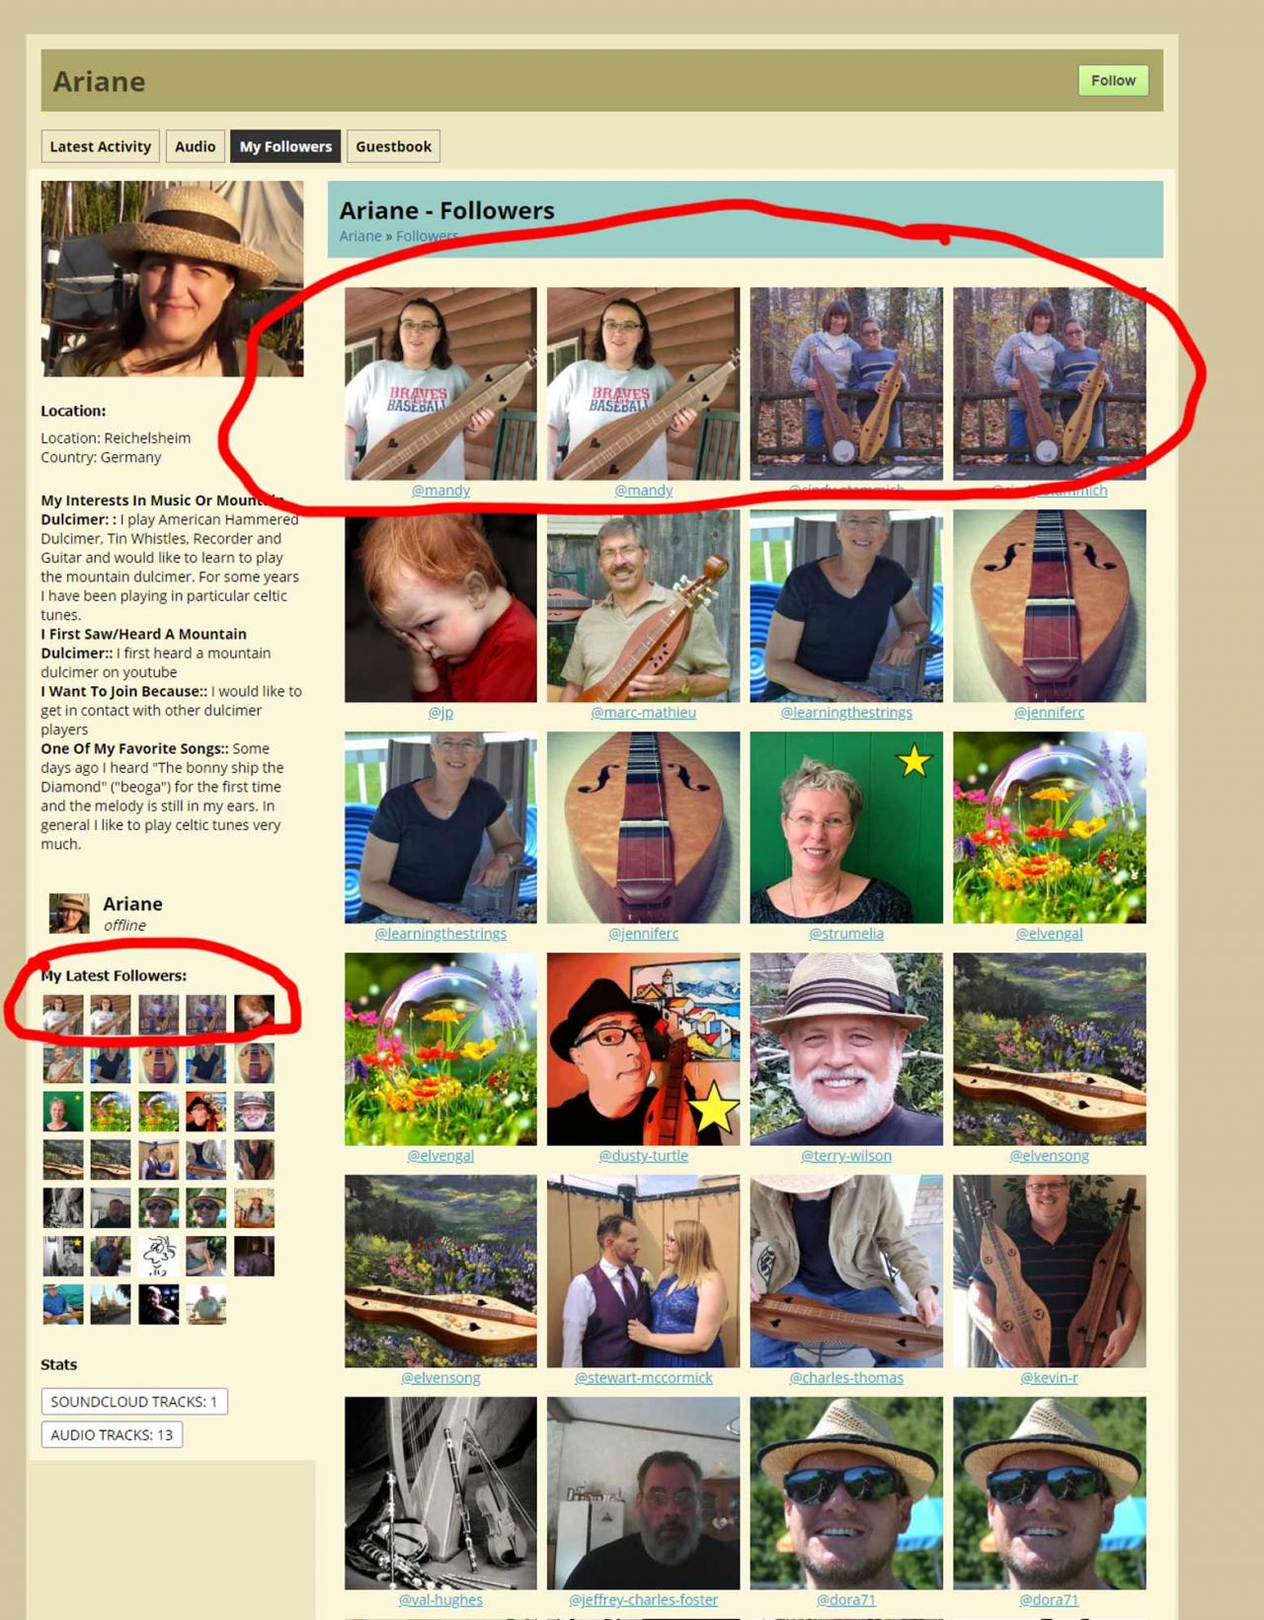Click the @jeffrey-charles-foster link
This screenshot has width=1264, height=1620.
[x=643, y=1599]
